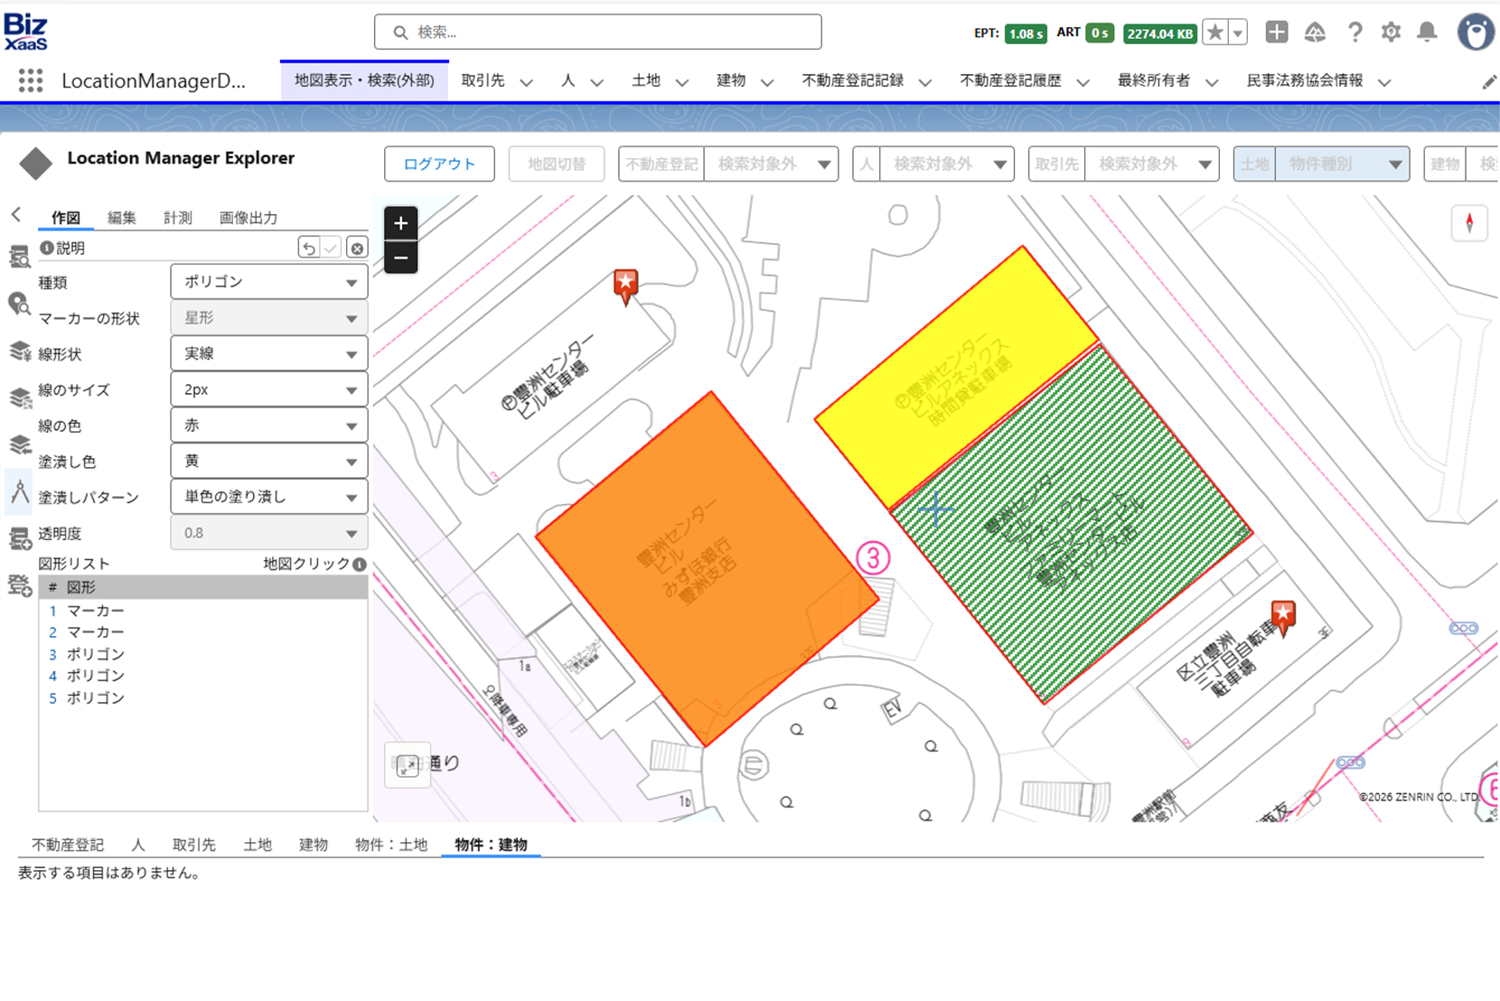Select the drawing compass tool in sidebar

click(19, 491)
